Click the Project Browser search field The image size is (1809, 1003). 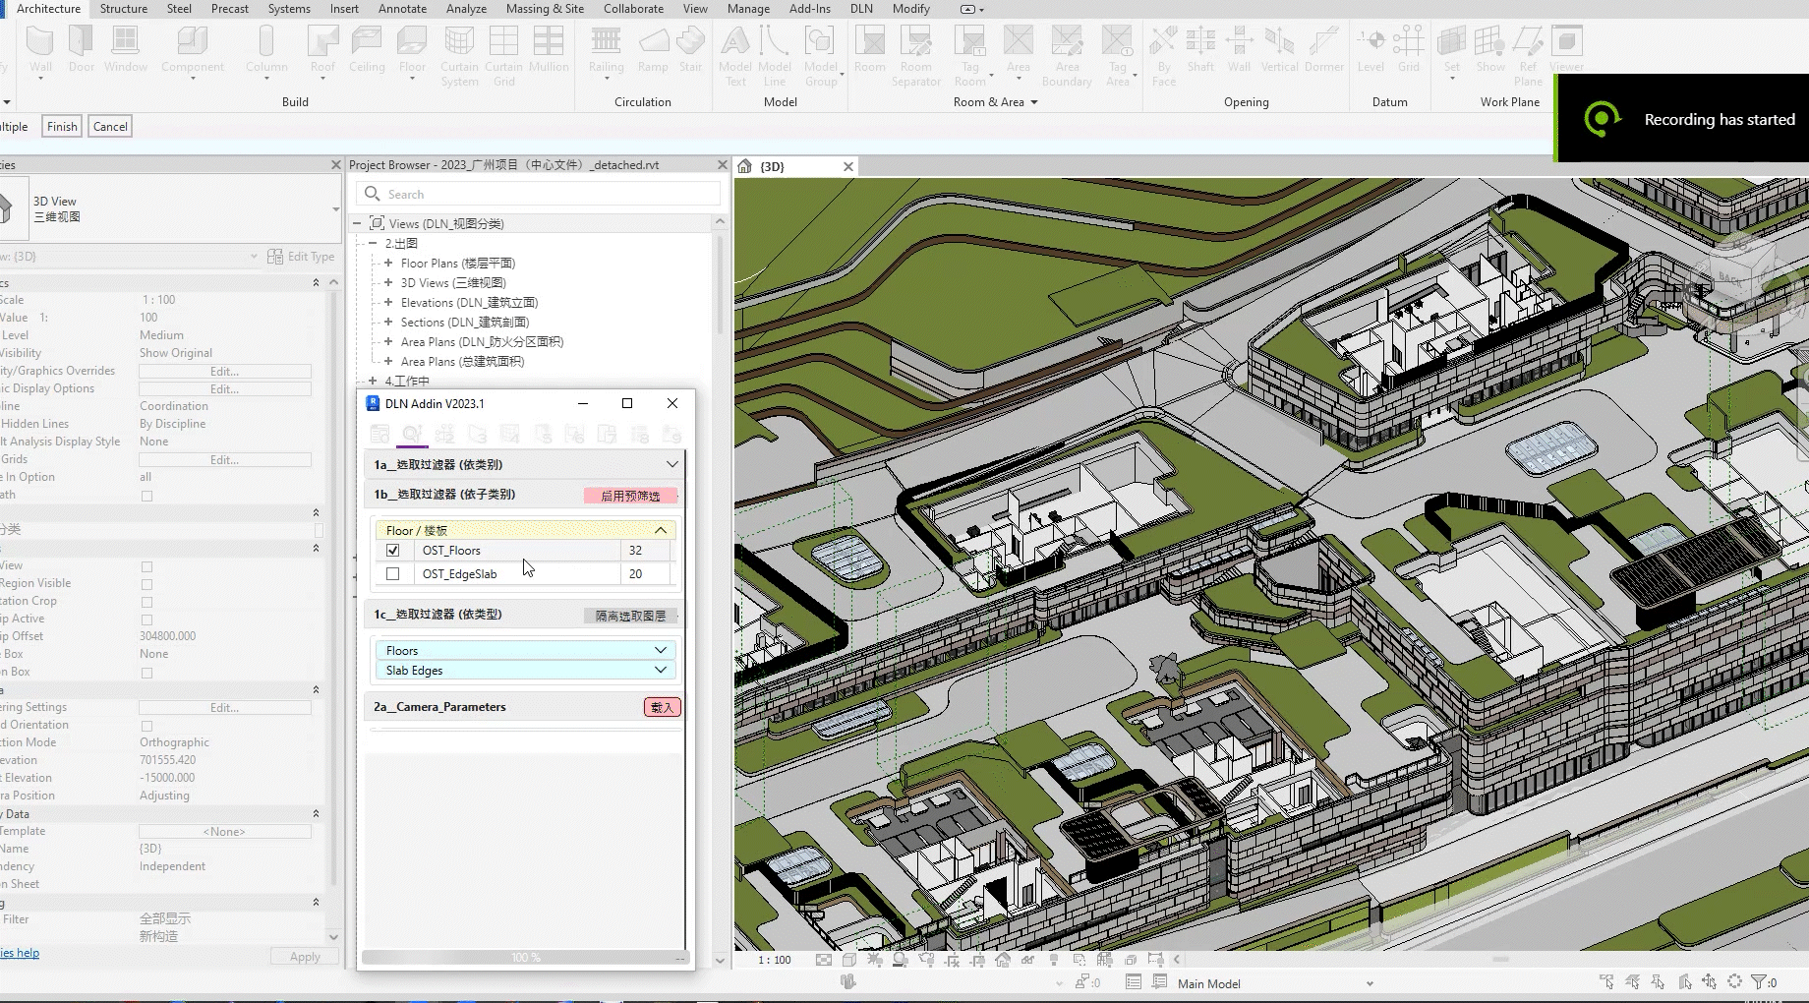541,195
